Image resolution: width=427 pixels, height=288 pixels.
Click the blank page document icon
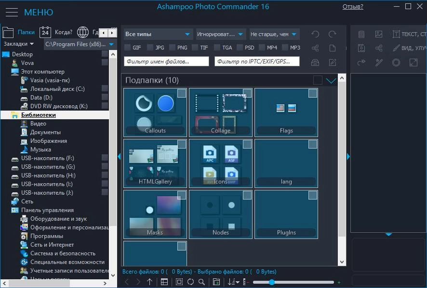333,48
